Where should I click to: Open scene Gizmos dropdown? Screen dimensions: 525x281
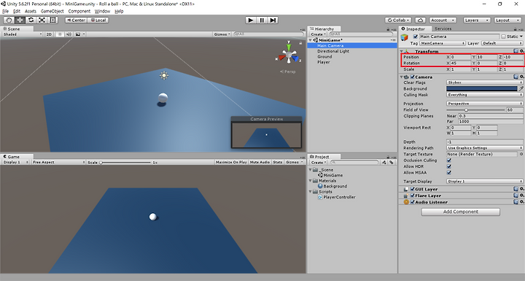tap(222, 34)
